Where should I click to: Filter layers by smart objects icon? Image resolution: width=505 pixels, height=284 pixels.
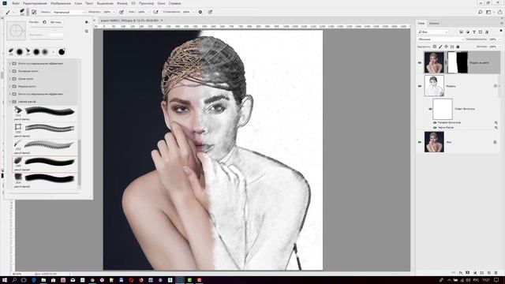pos(487,32)
